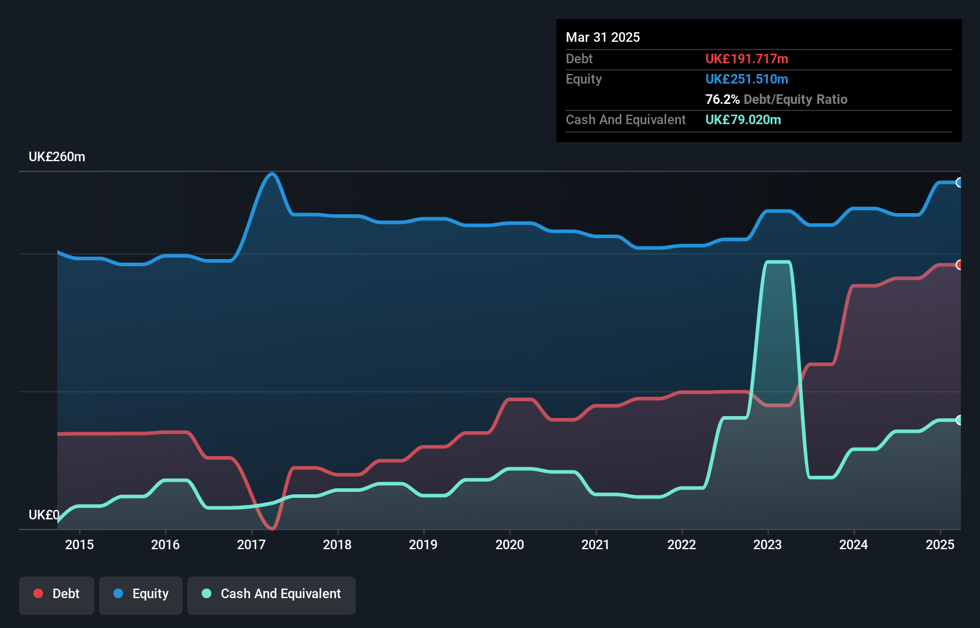
Task: Click the Equity endpoint marker at Mar 2025
Action: (x=959, y=183)
